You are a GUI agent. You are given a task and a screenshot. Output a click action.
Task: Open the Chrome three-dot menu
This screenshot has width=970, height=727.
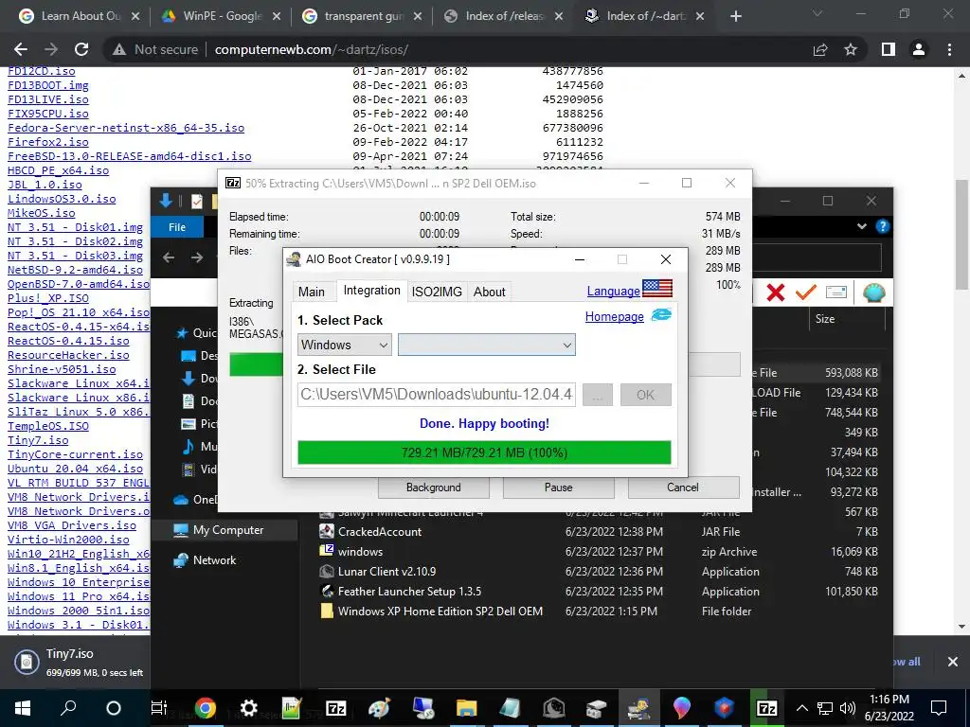click(x=949, y=49)
